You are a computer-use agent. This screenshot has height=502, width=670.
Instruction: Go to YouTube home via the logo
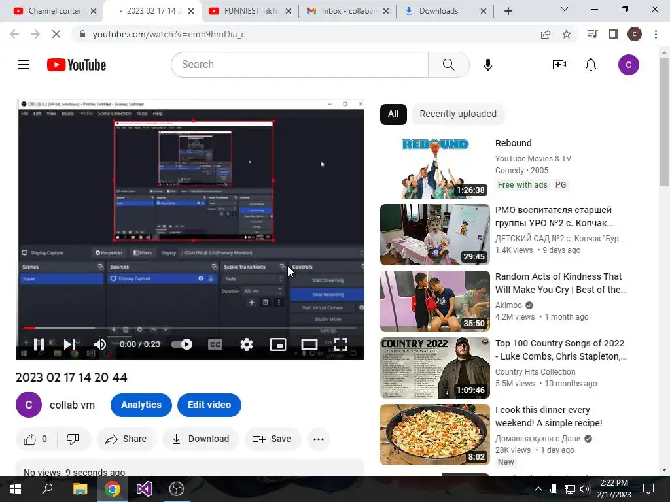pos(77,65)
